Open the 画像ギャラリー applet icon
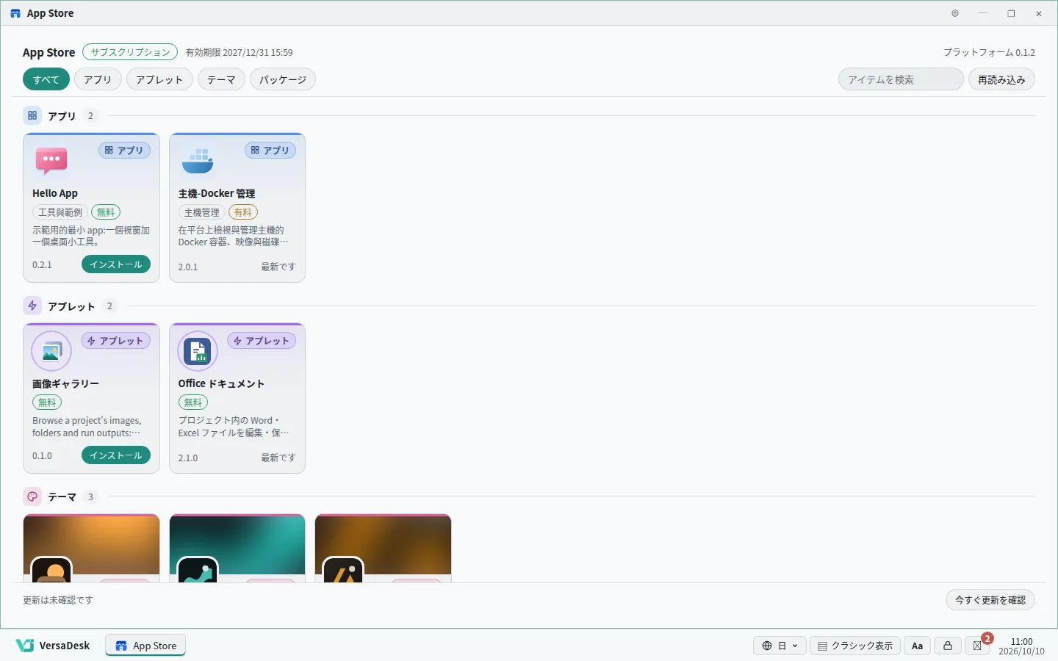The image size is (1058, 661). click(x=51, y=351)
